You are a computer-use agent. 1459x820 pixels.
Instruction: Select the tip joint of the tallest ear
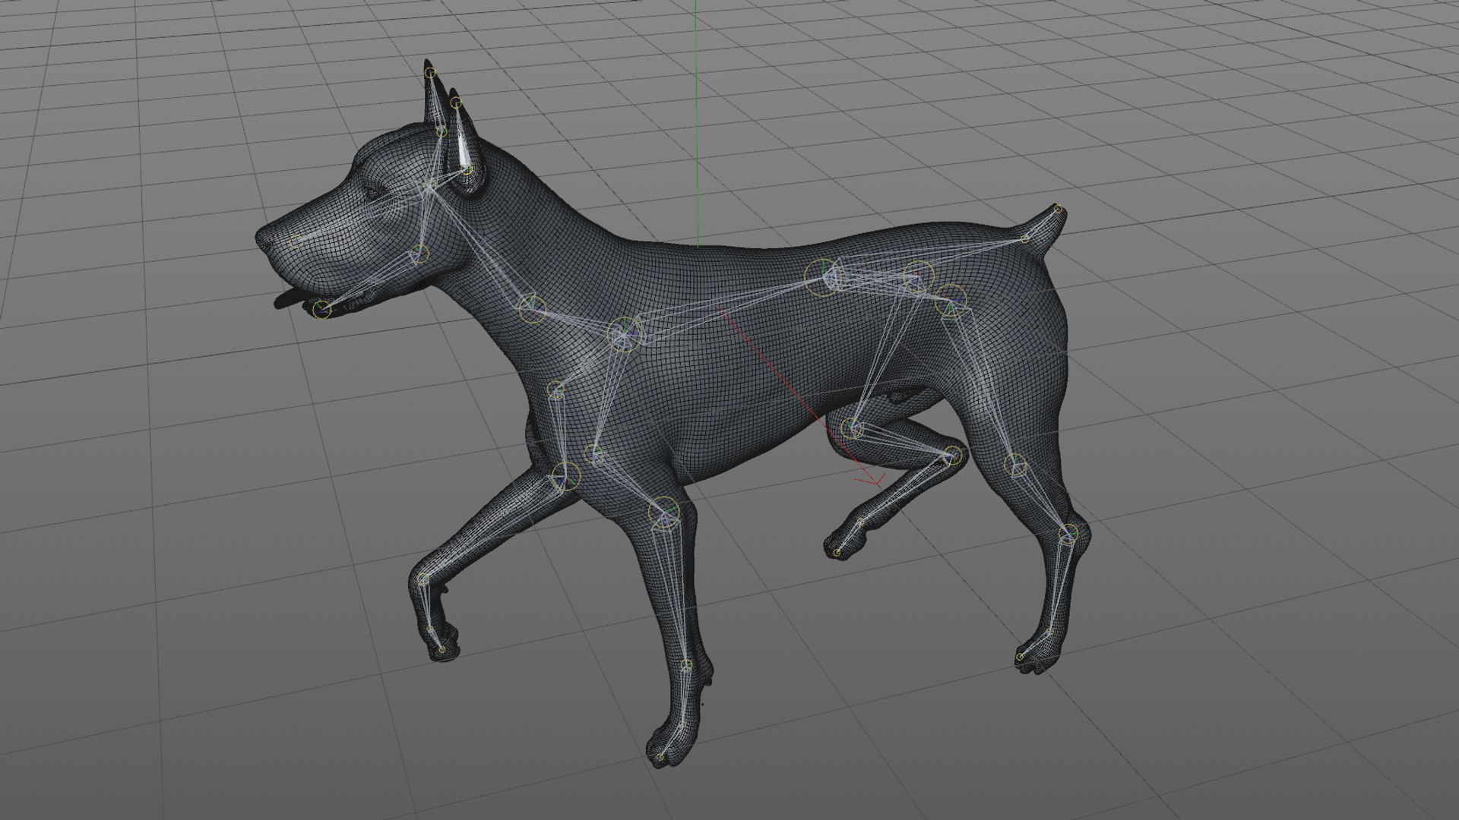430,73
